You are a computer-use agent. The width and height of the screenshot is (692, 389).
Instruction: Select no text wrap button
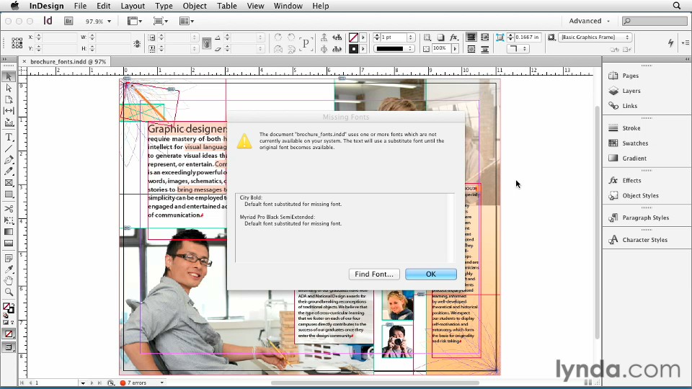click(x=471, y=37)
